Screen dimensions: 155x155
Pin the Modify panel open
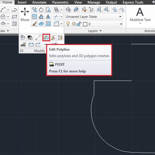[22, 51]
